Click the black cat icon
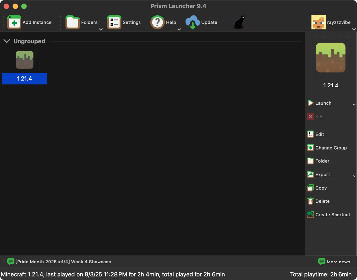The width and height of the screenshot is (357, 280). (239, 22)
